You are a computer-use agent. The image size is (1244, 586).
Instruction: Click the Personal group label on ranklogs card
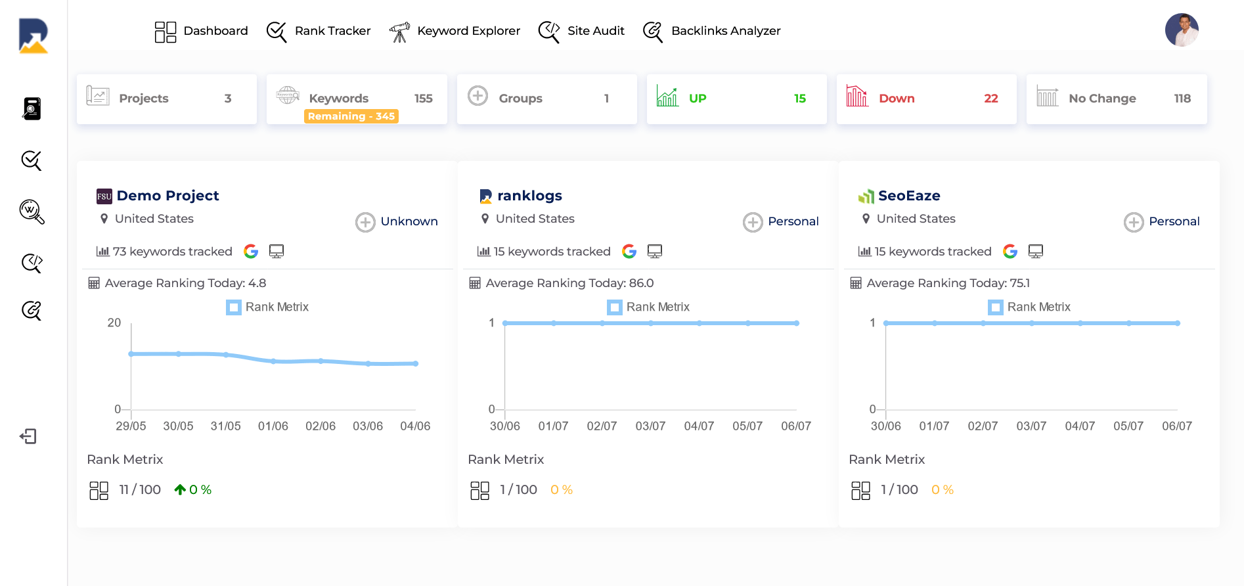pyautogui.click(x=793, y=221)
